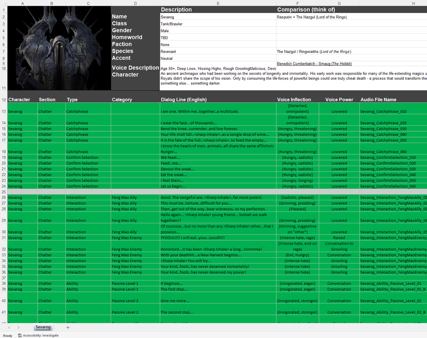Select the 'TBD' homeworld value cell
The width and height of the screenshot is (427, 338).
coord(218,38)
